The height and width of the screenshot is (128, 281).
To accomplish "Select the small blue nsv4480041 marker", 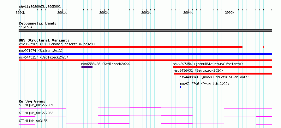I will point(180,80).
